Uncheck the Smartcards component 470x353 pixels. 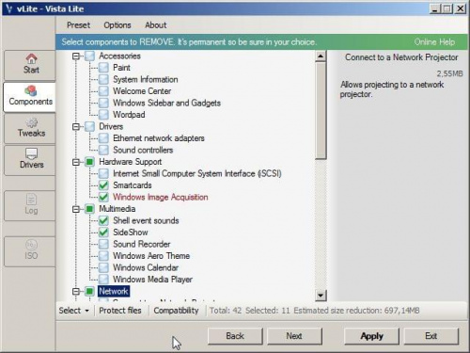103,185
